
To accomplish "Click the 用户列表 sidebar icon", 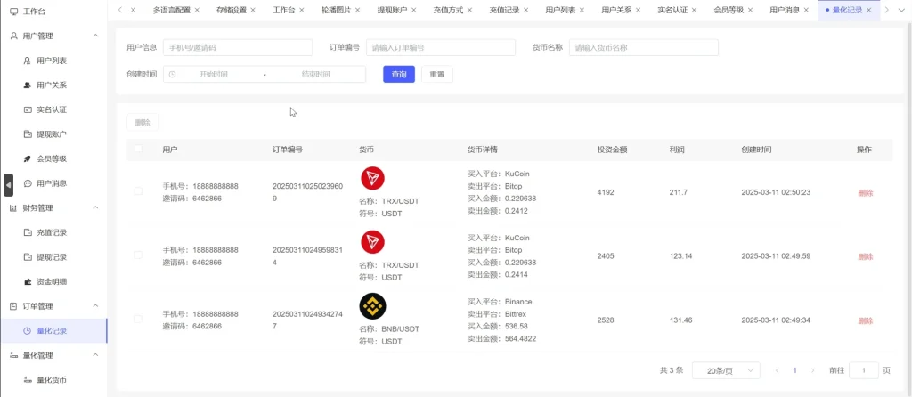I will (x=28, y=61).
